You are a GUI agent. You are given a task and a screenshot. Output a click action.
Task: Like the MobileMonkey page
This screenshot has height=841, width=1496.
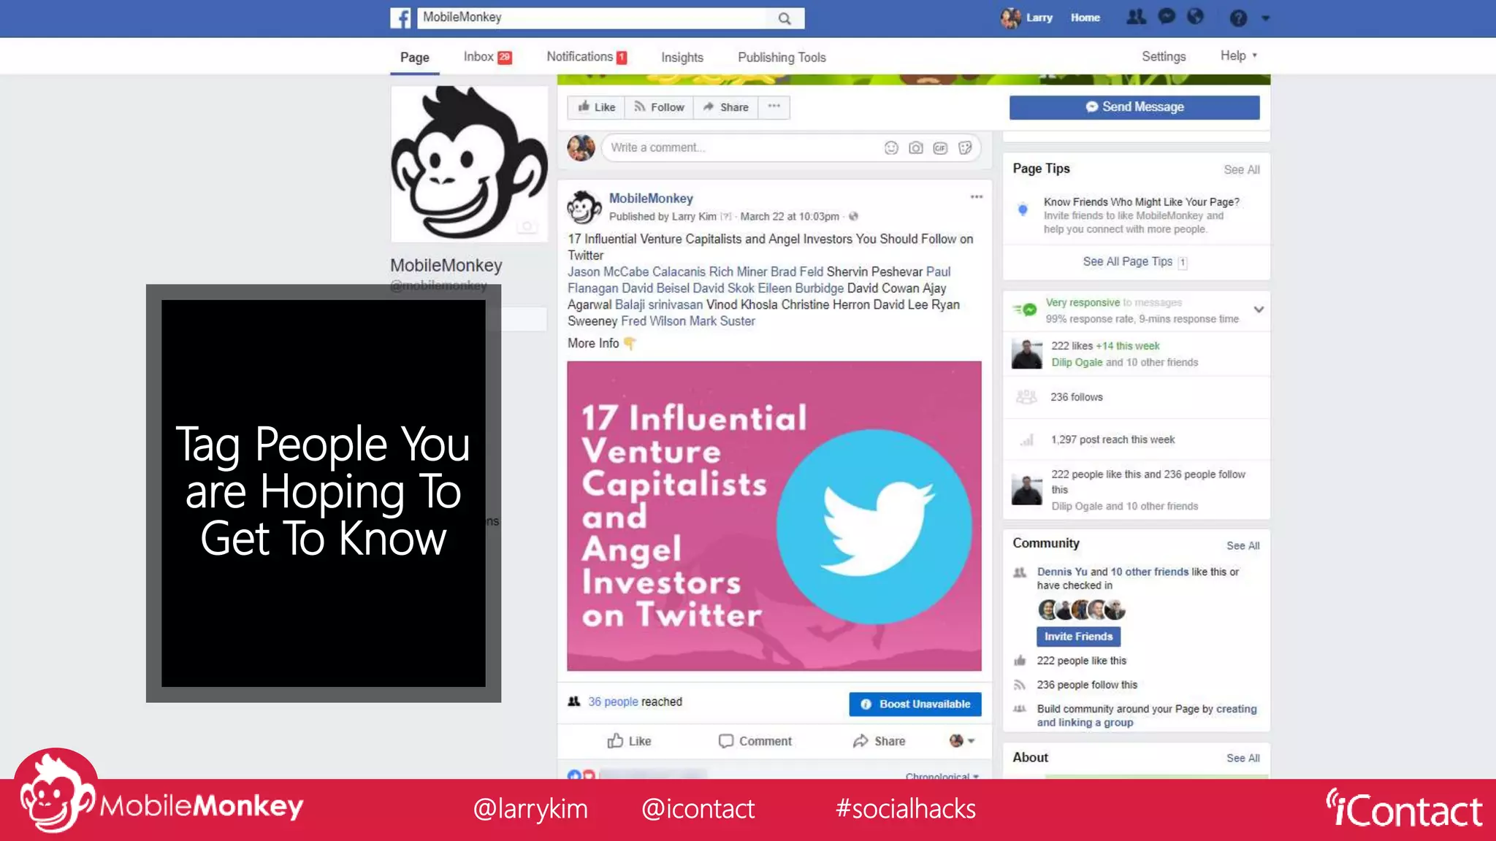(x=596, y=107)
